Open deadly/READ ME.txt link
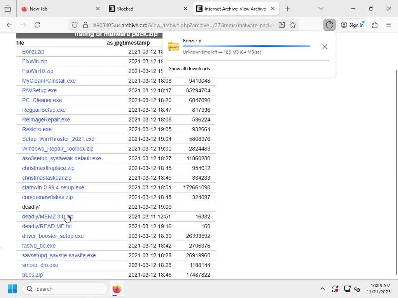Viewport: 398px width, 298px height. pyautogui.click(x=47, y=226)
